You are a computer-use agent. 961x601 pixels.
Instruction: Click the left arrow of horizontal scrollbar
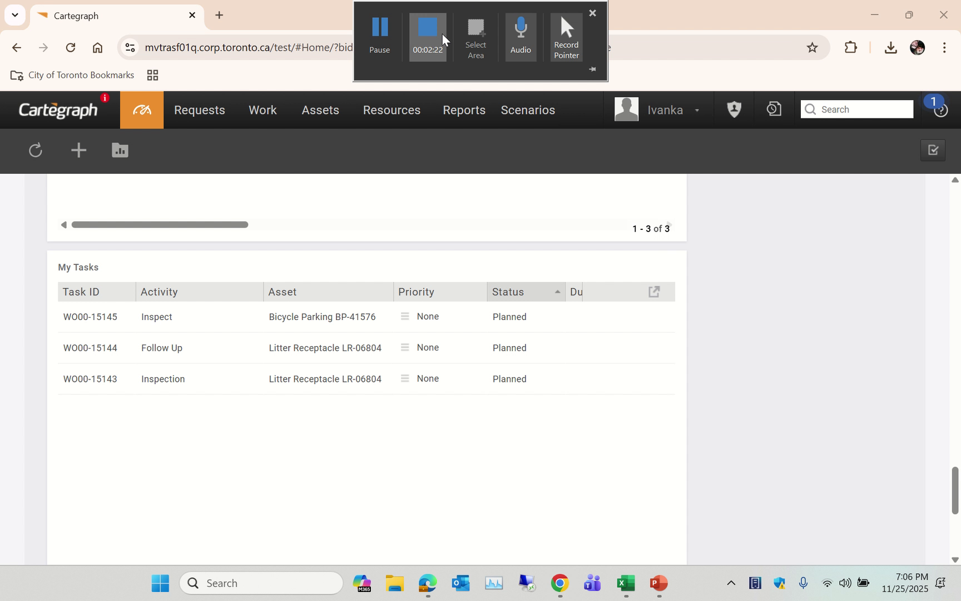(x=63, y=224)
